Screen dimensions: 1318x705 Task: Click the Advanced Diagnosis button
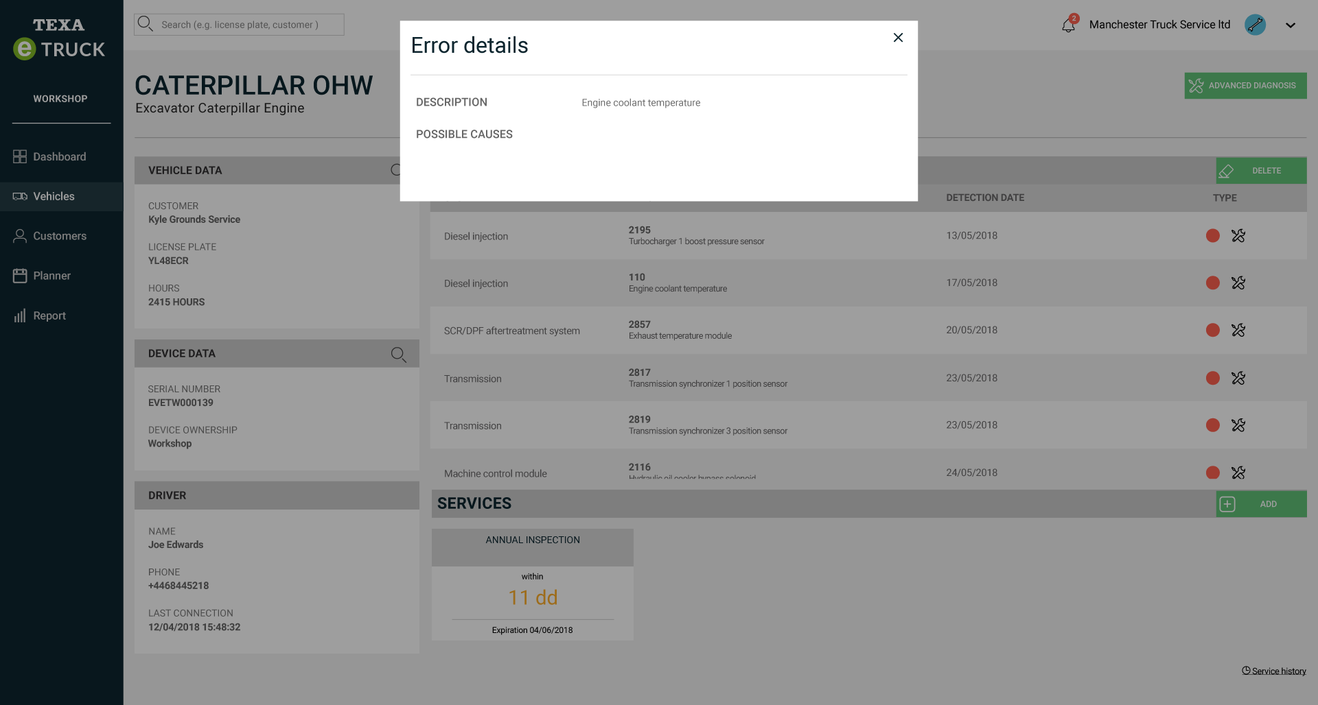tap(1245, 86)
